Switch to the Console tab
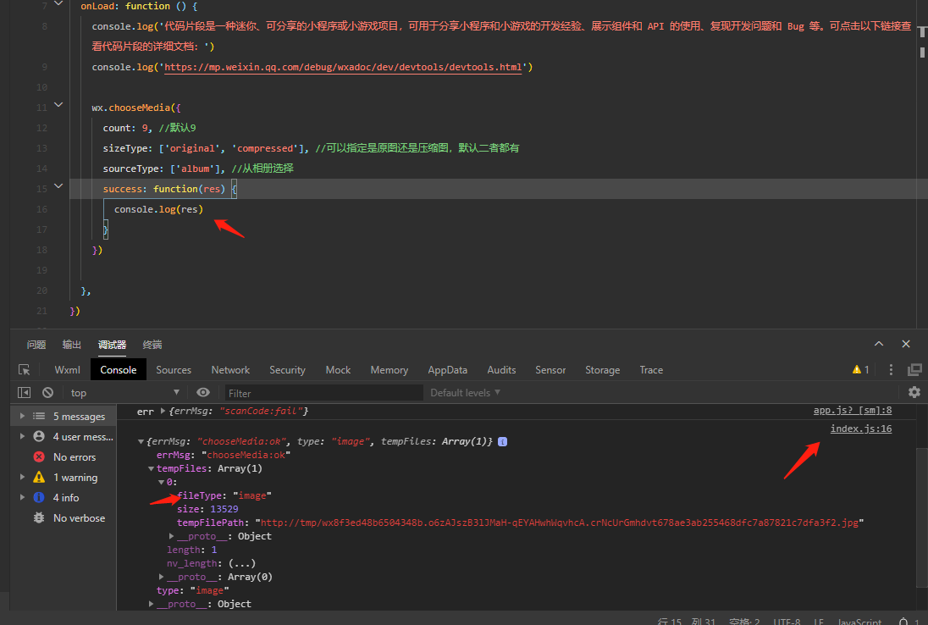The image size is (928, 625). [x=119, y=370]
